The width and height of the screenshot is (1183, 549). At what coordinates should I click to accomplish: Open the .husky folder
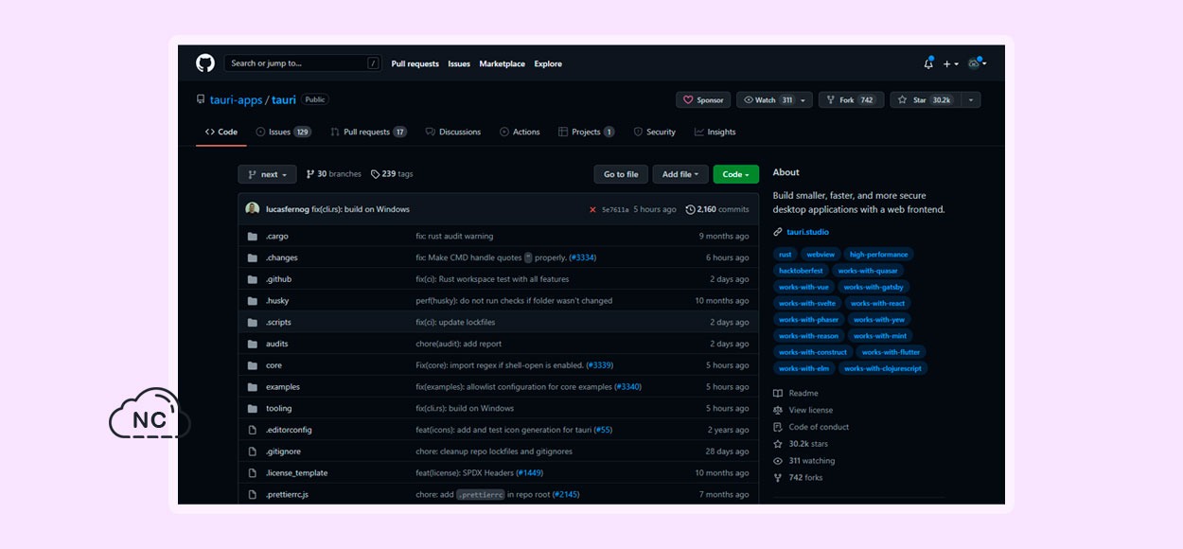pyautogui.click(x=277, y=301)
